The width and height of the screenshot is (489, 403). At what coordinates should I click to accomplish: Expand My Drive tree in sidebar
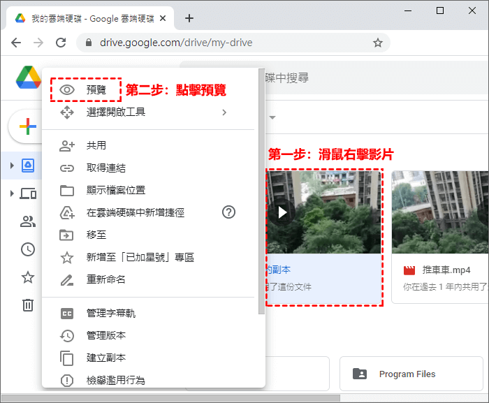[x=12, y=166]
